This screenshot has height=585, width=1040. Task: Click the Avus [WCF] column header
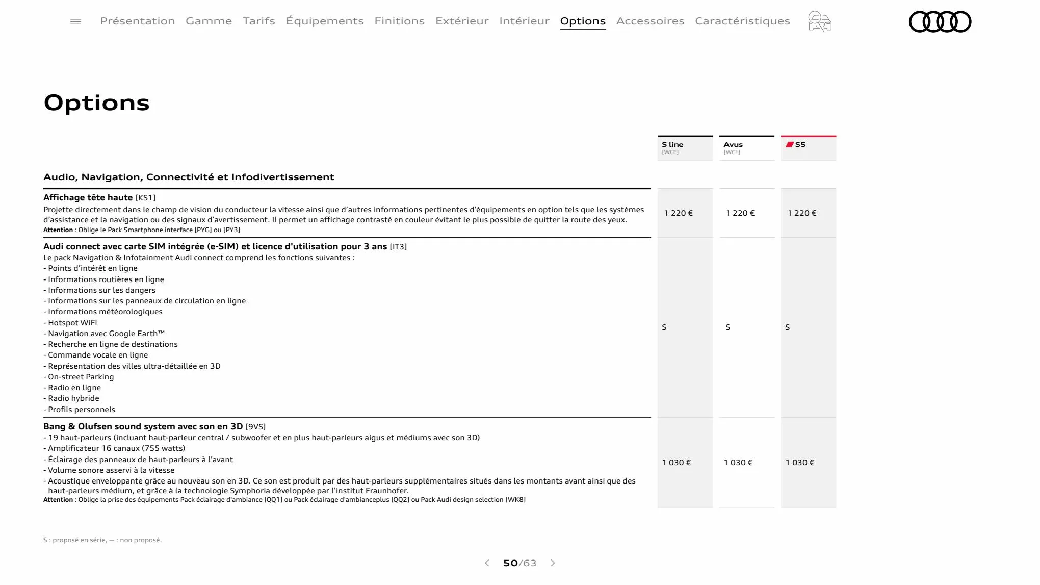(x=747, y=148)
